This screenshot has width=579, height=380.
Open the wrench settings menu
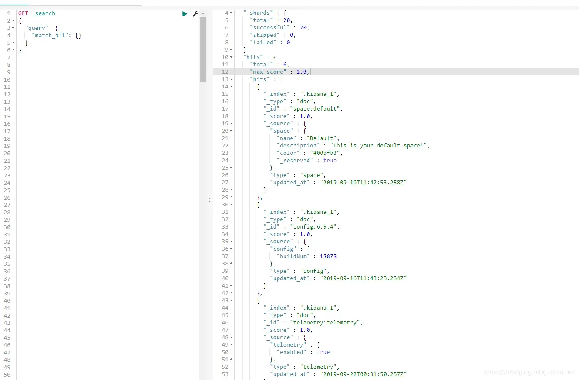(195, 14)
